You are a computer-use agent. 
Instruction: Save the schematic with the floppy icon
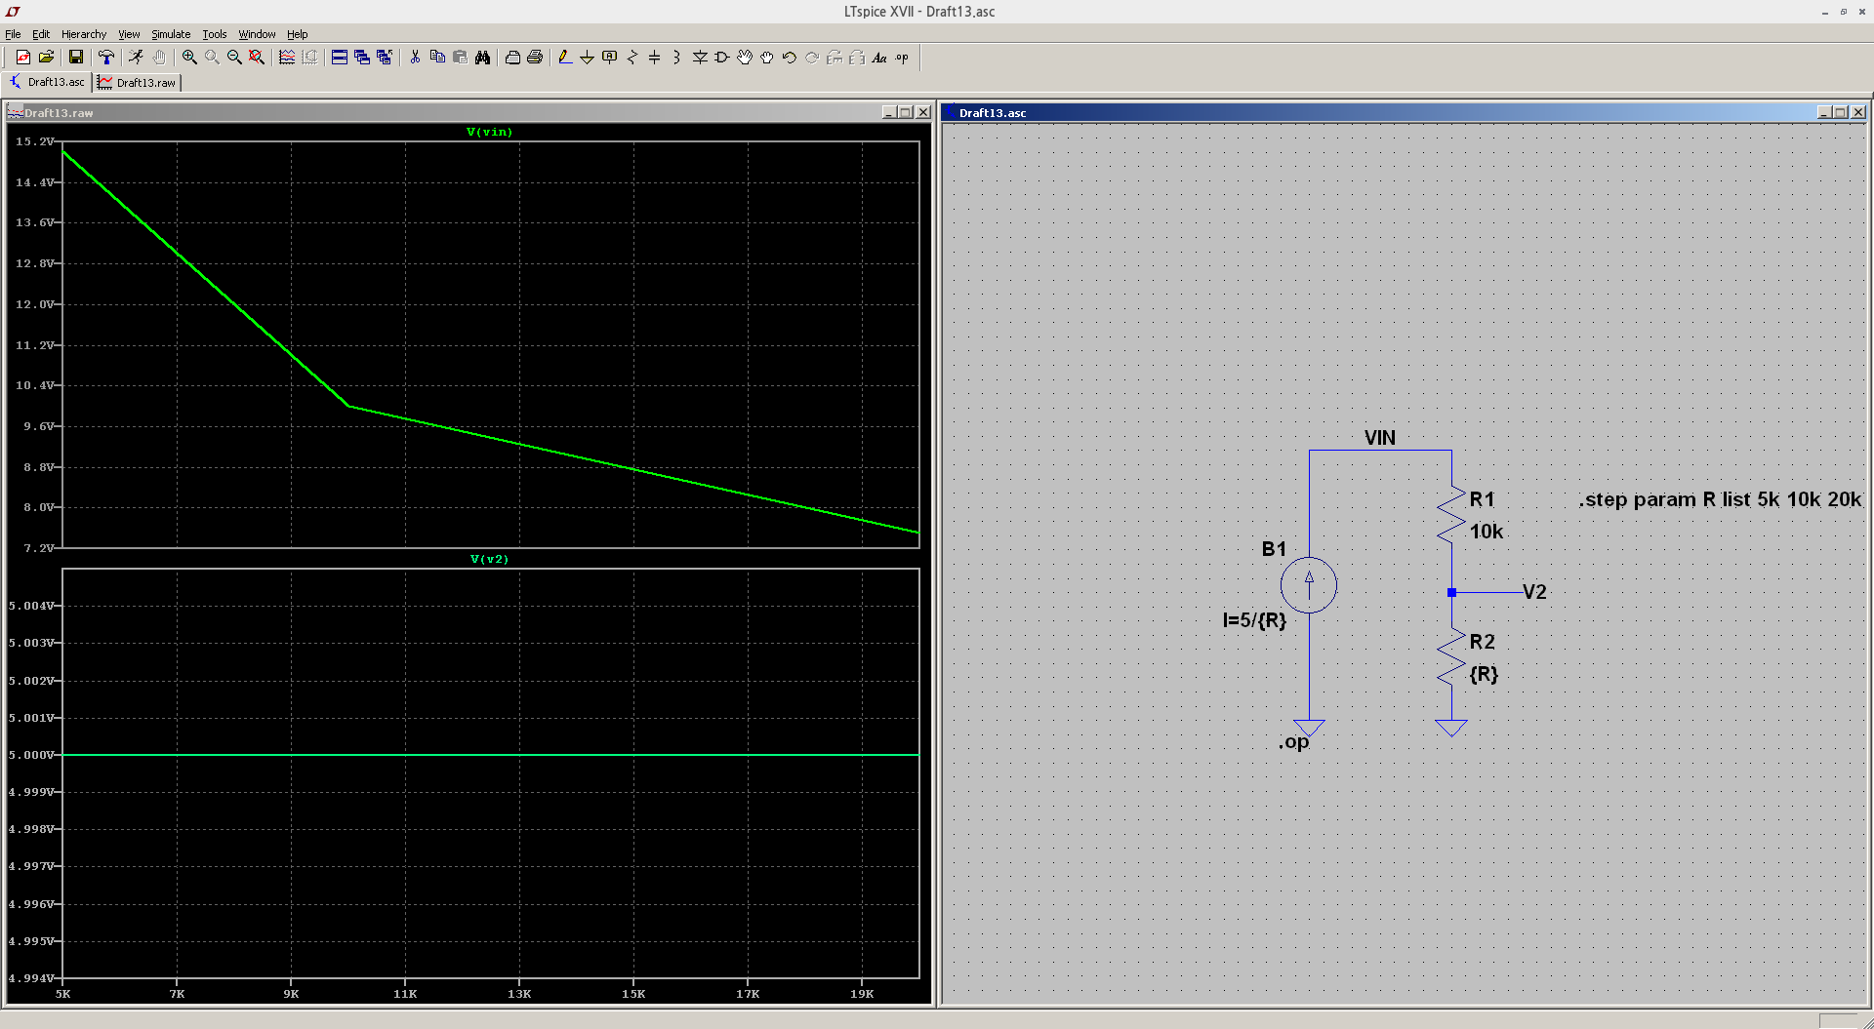(75, 58)
